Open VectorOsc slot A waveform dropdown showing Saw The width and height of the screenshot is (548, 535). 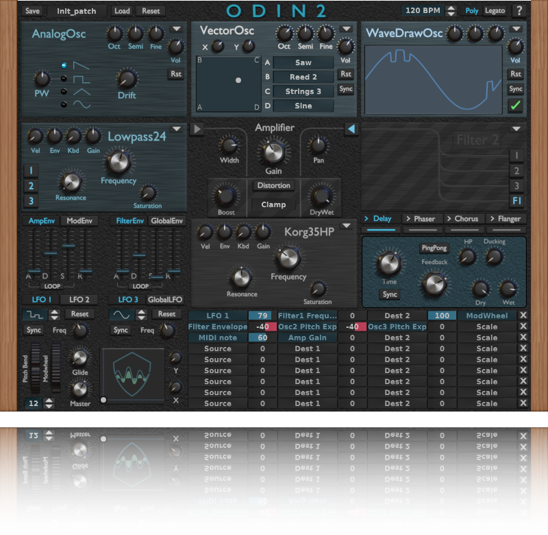(303, 62)
